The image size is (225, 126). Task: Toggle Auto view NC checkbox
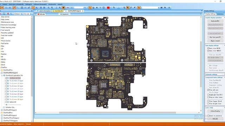pyautogui.click(x=208, y=48)
